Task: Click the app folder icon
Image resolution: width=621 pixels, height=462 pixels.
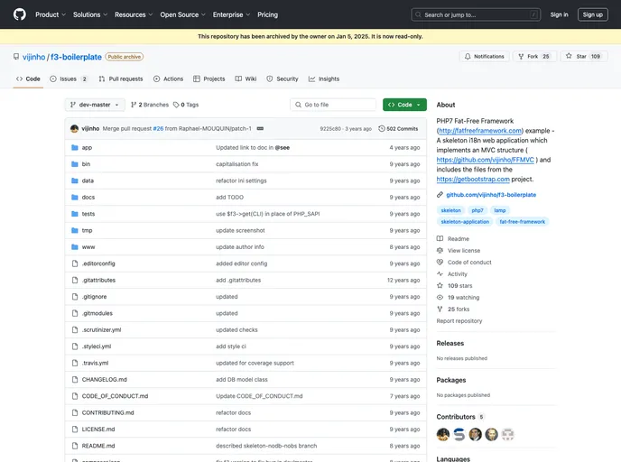Action: point(74,148)
